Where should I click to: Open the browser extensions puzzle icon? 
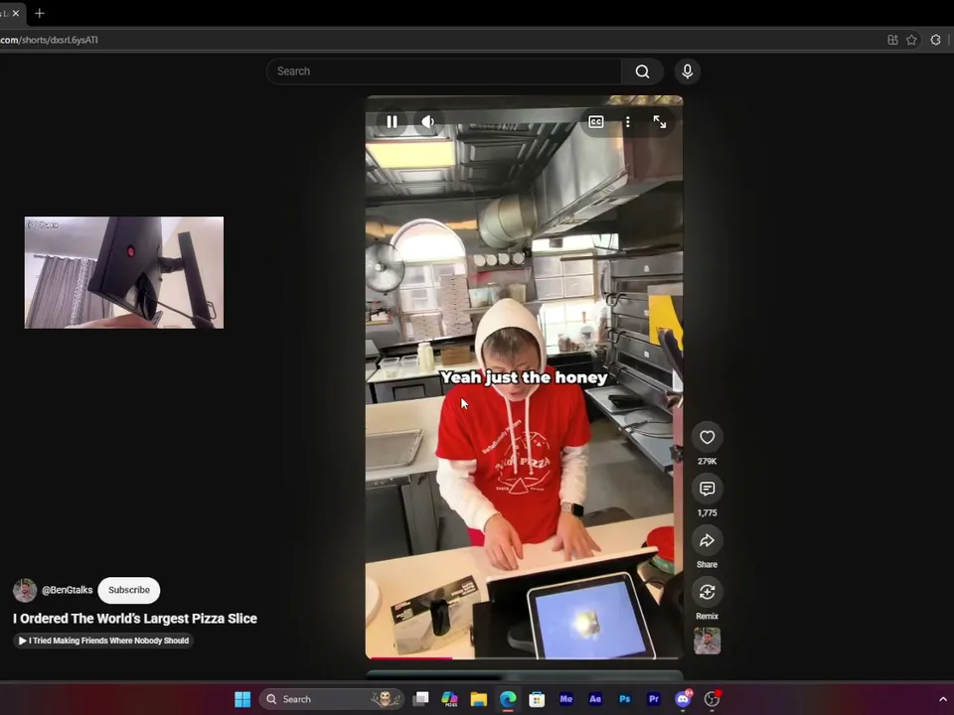[x=936, y=40]
